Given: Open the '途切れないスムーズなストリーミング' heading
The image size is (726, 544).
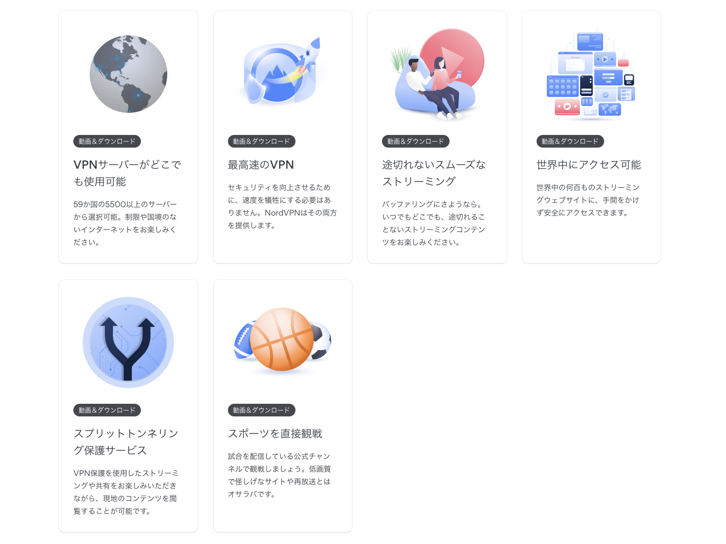Looking at the screenshot, I should click(x=434, y=173).
